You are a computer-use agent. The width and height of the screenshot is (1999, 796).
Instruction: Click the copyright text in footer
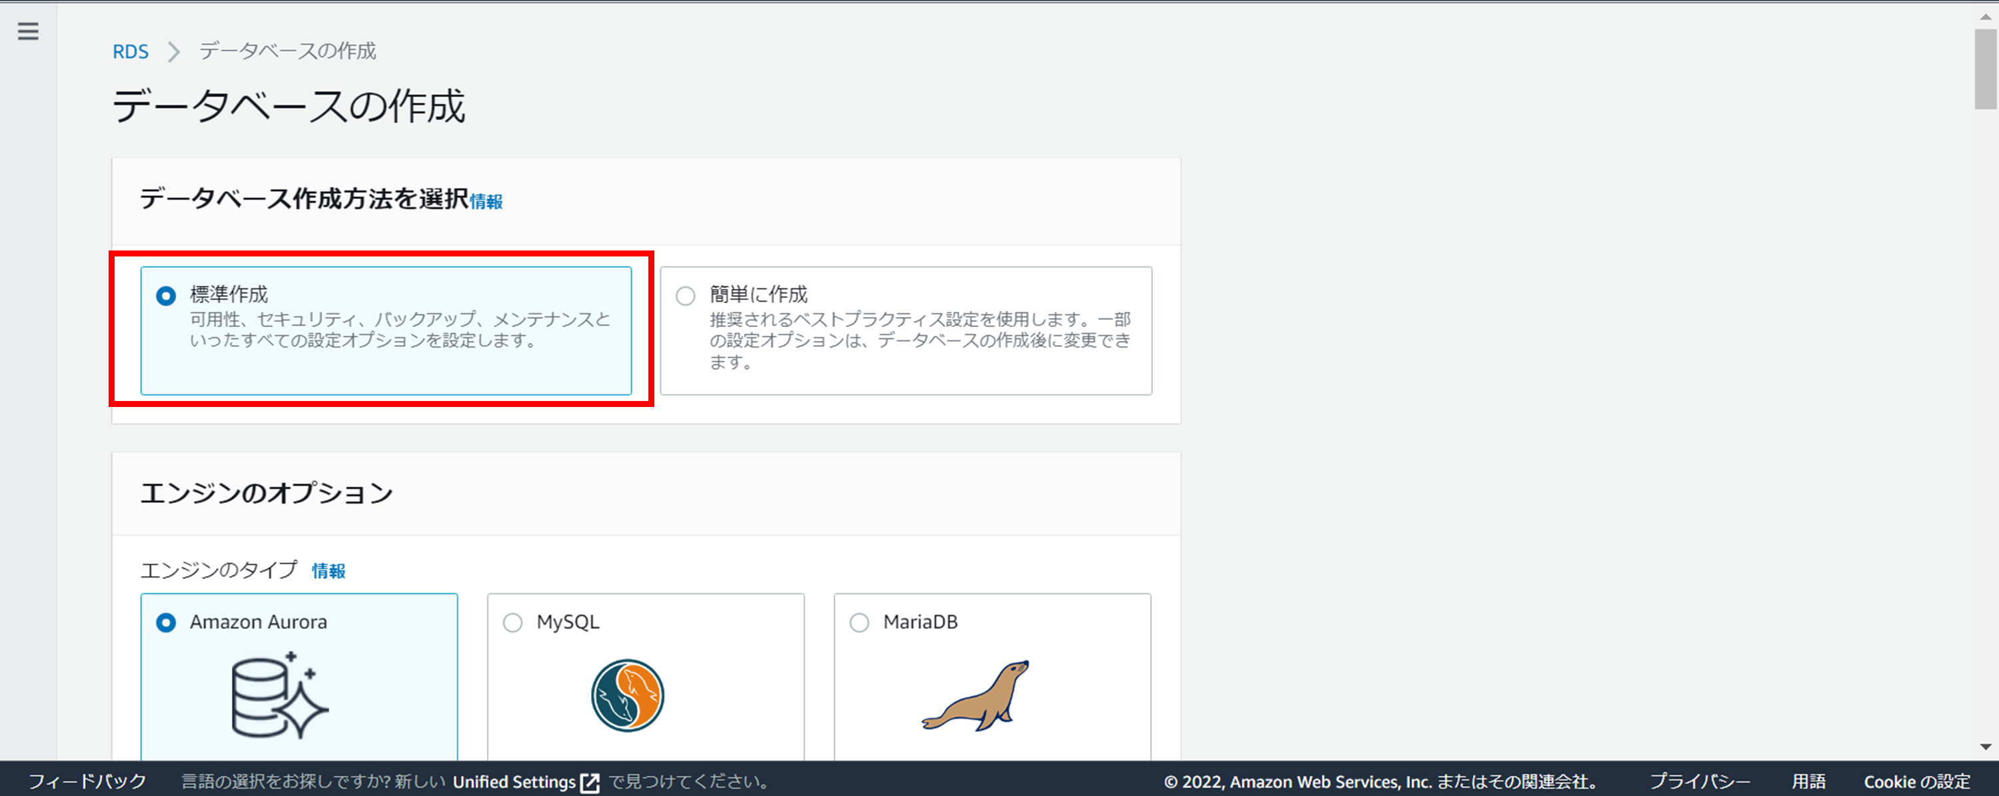1380,781
